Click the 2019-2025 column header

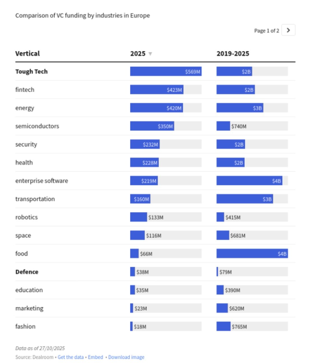pos(233,53)
